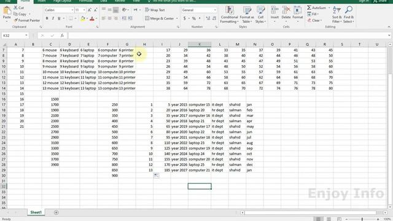Open Cell Styles gallery

click(x=260, y=15)
